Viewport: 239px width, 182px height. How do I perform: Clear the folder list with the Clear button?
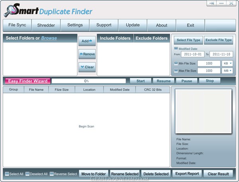[x=87, y=67]
